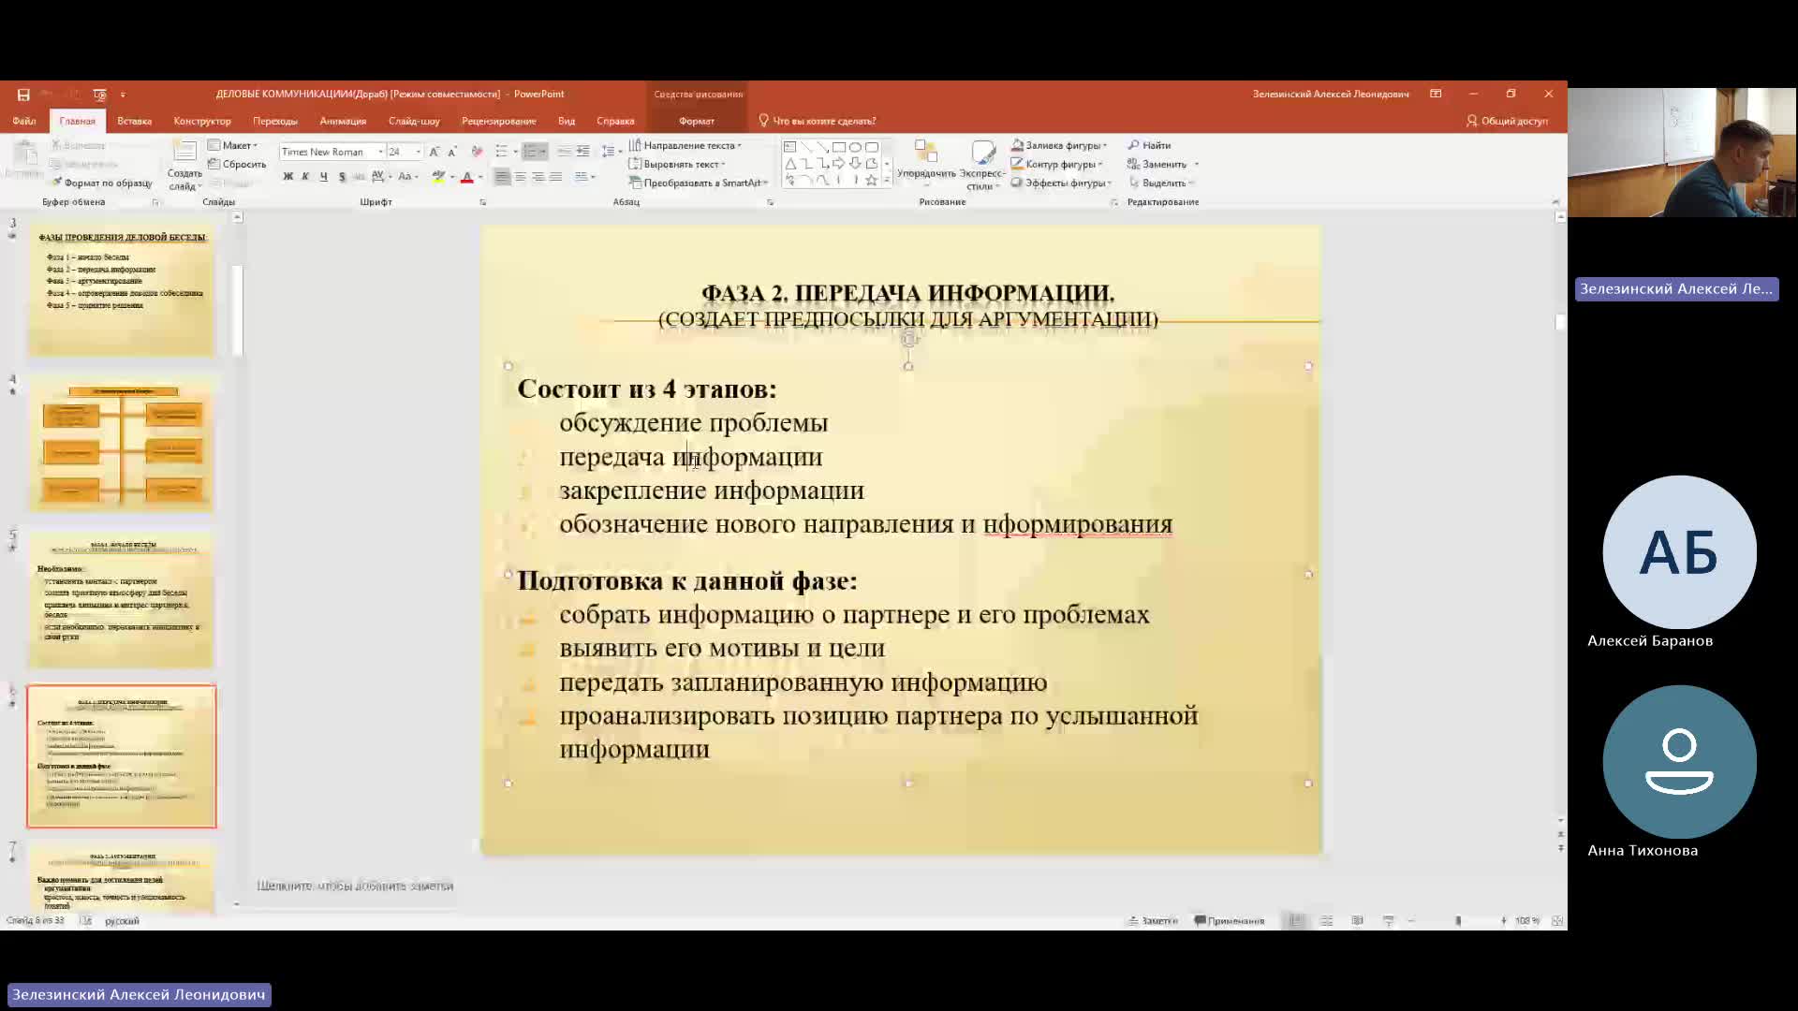Select slide 3 thumbnail (Фазы проведения деловой беседы)
The image size is (1798, 1011).
[x=122, y=289]
